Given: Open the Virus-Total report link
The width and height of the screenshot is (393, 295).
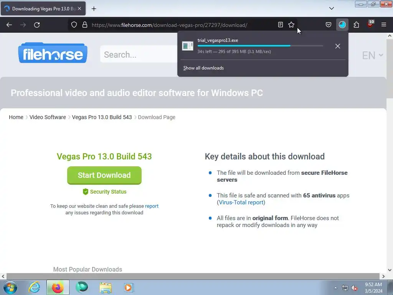Looking at the screenshot, I should click(241, 202).
